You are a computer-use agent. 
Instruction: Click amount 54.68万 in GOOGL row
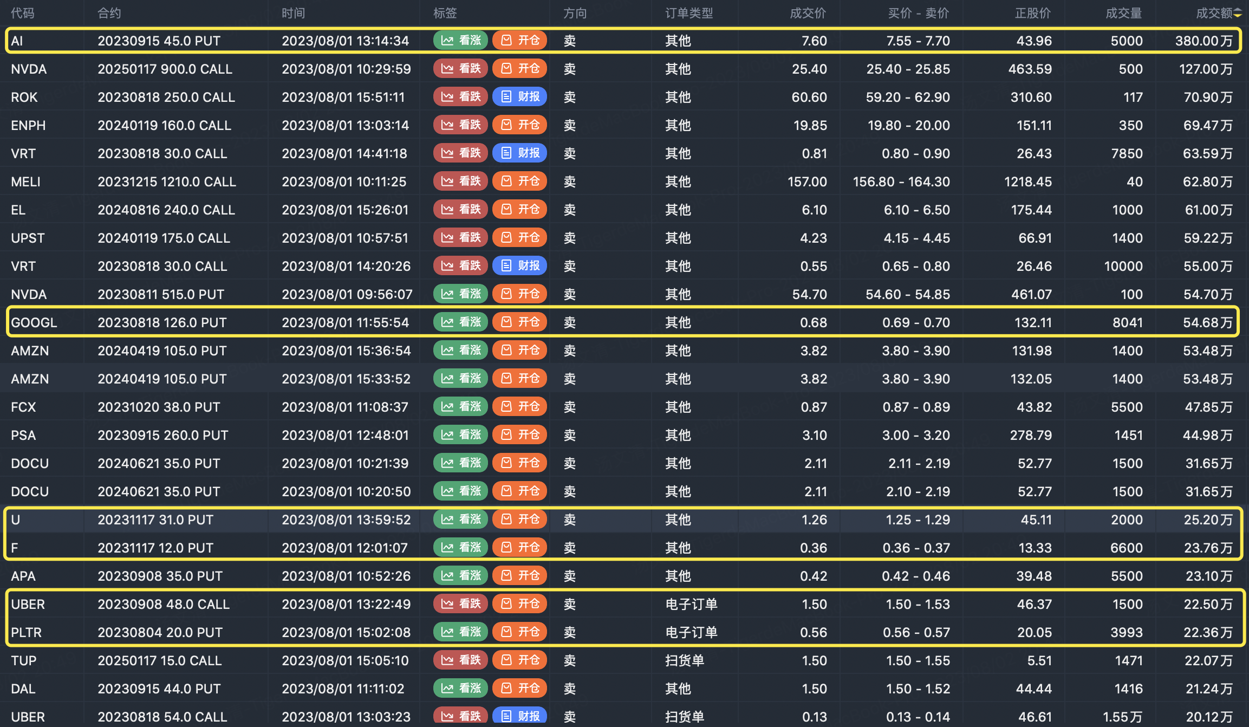click(x=1207, y=322)
